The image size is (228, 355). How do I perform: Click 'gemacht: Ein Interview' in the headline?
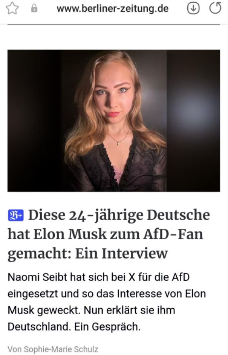tap(88, 254)
